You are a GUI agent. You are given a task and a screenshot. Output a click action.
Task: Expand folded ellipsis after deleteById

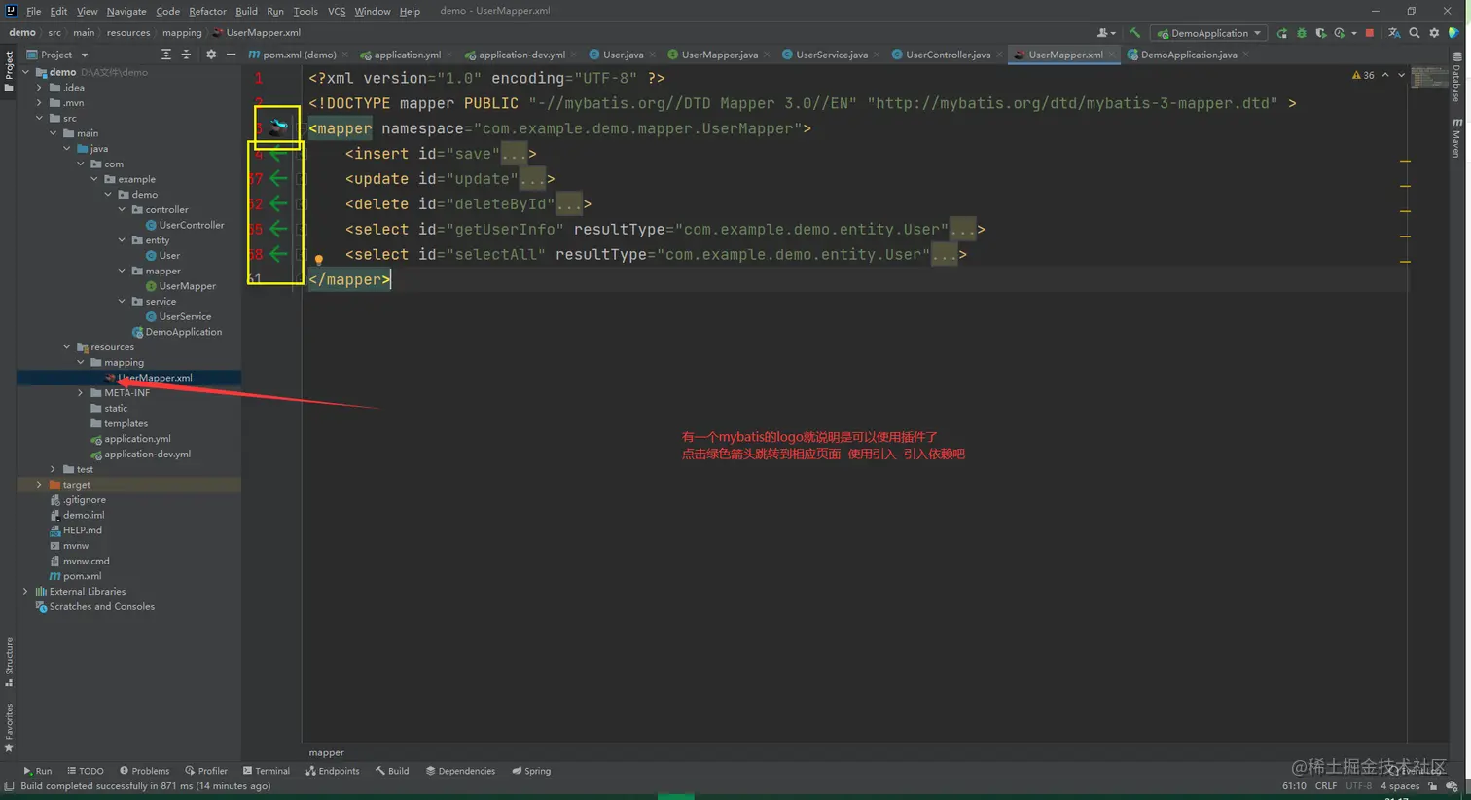pos(568,204)
